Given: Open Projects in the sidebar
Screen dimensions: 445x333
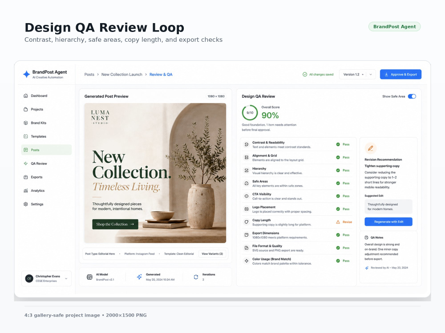Looking at the screenshot, I should 47,109.
